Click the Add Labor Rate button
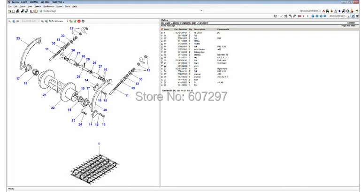This screenshot has width=362, height=192. 337,16
